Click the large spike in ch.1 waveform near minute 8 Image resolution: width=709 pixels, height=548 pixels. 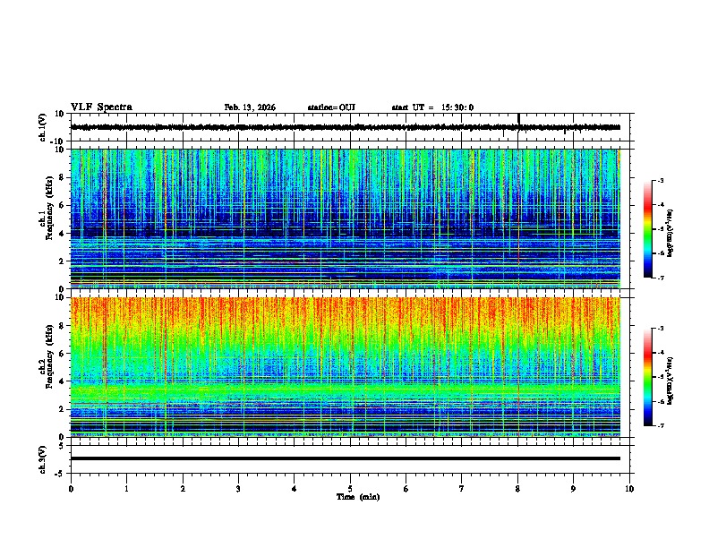click(x=518, y=120)
